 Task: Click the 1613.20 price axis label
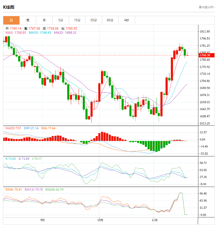[x=205, y=123]
